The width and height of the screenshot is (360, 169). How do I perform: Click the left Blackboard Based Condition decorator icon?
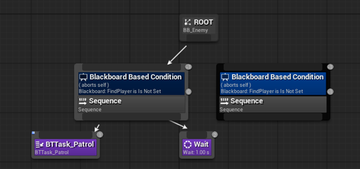click(83, 77)
